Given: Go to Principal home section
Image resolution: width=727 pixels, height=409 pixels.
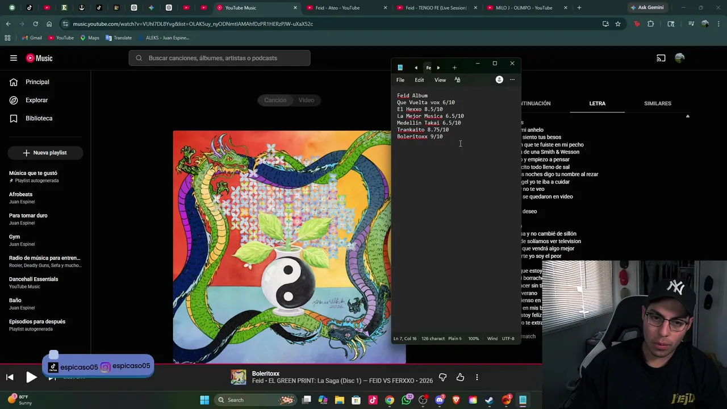Looking at the screenshot, I should point(37,82).
